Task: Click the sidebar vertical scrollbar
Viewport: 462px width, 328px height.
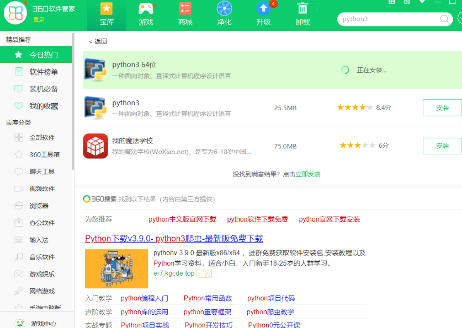Action: [x=73, y=101]
